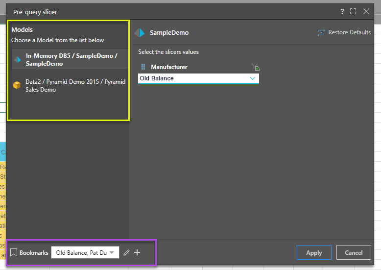Click the SampleDemo header model icon
Viewport: 381px width, 270px height.
click(x=140, y=33)
